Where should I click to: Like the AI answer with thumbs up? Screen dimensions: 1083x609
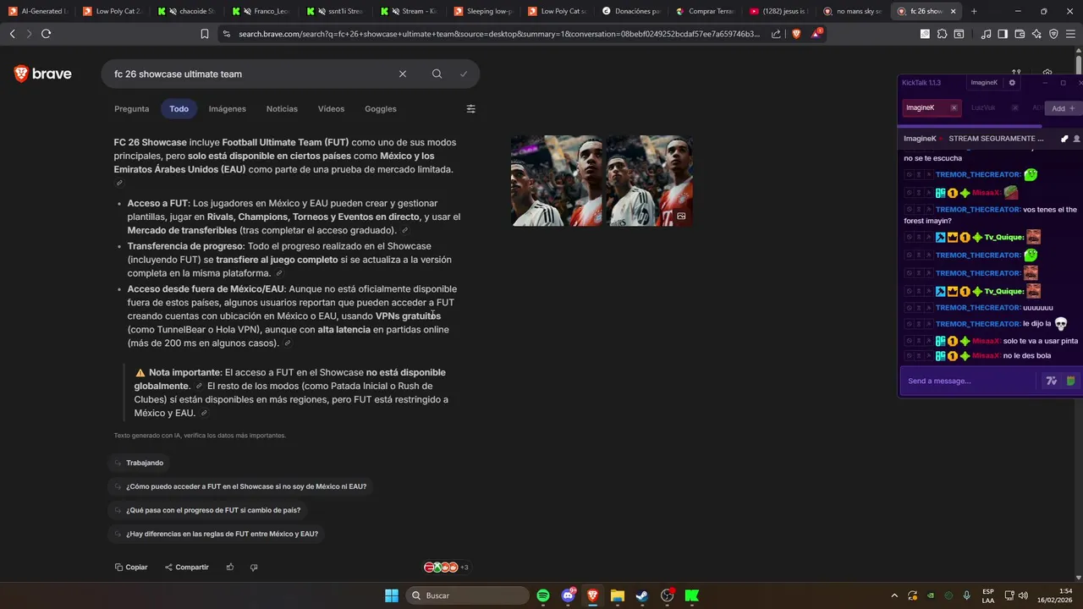229,568
